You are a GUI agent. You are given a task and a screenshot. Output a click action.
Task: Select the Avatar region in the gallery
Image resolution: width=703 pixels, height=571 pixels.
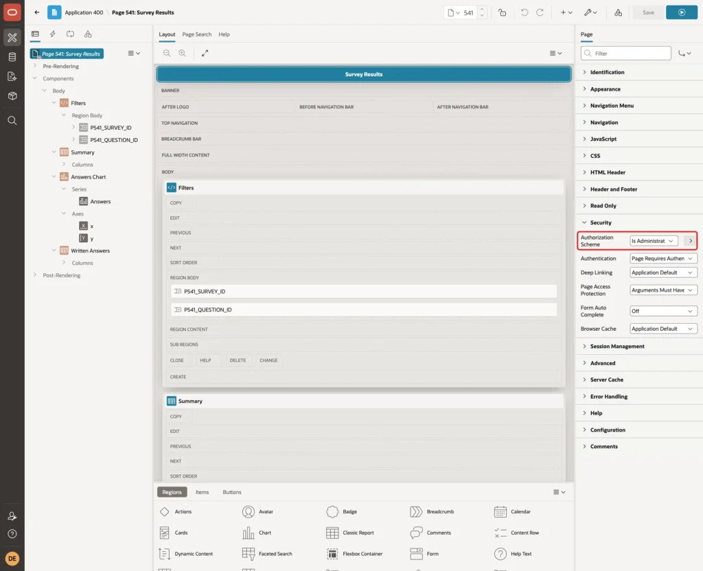tap(258, 511)
